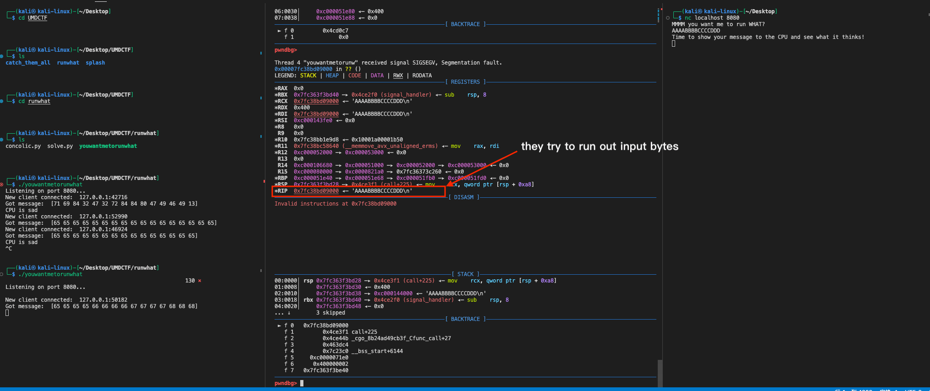The image size is (930, 391).
Task: Click 'CODE' in the LEGEND line
Action: [x=355, y=76]
